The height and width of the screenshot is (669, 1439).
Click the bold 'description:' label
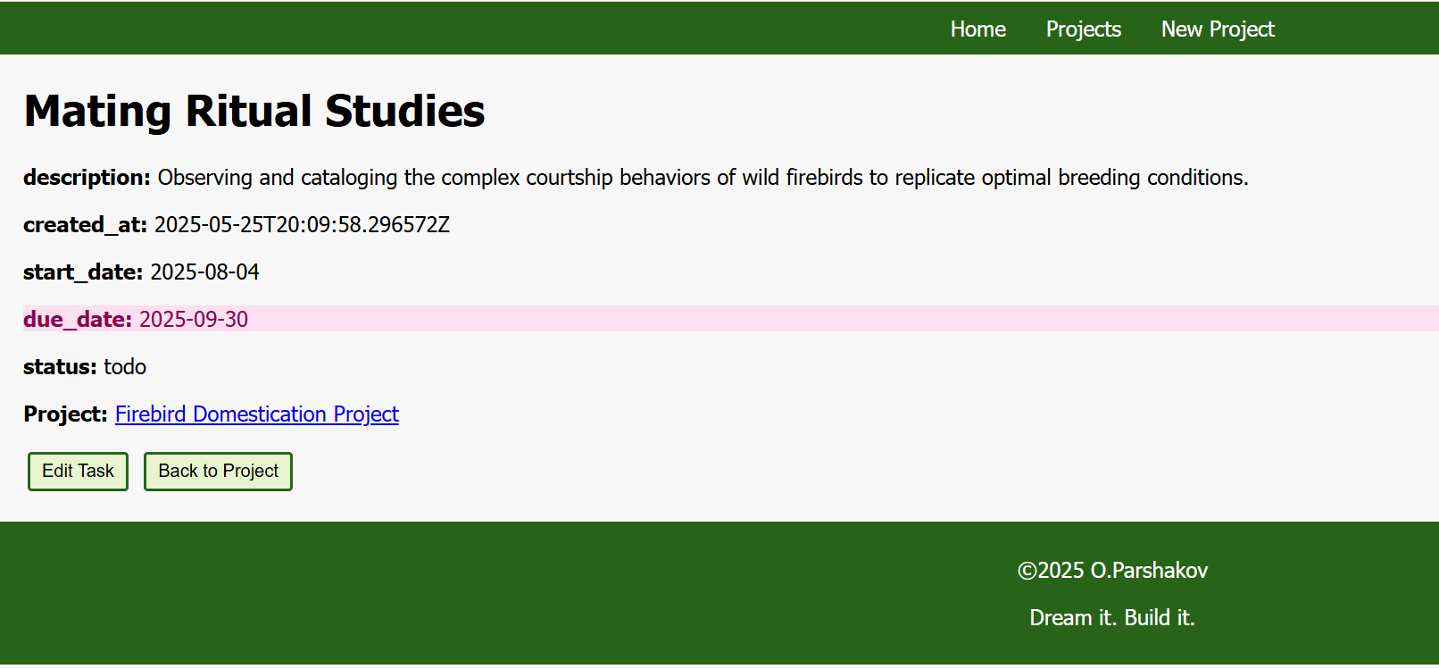[x=87, y=178]
